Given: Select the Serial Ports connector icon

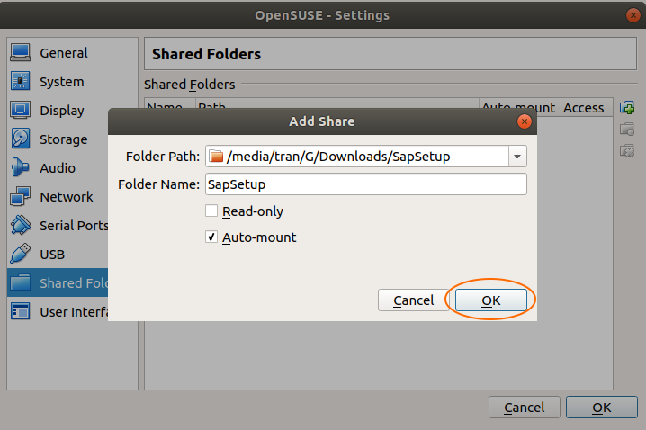Looking at the screenshot, I should point(20,225).
